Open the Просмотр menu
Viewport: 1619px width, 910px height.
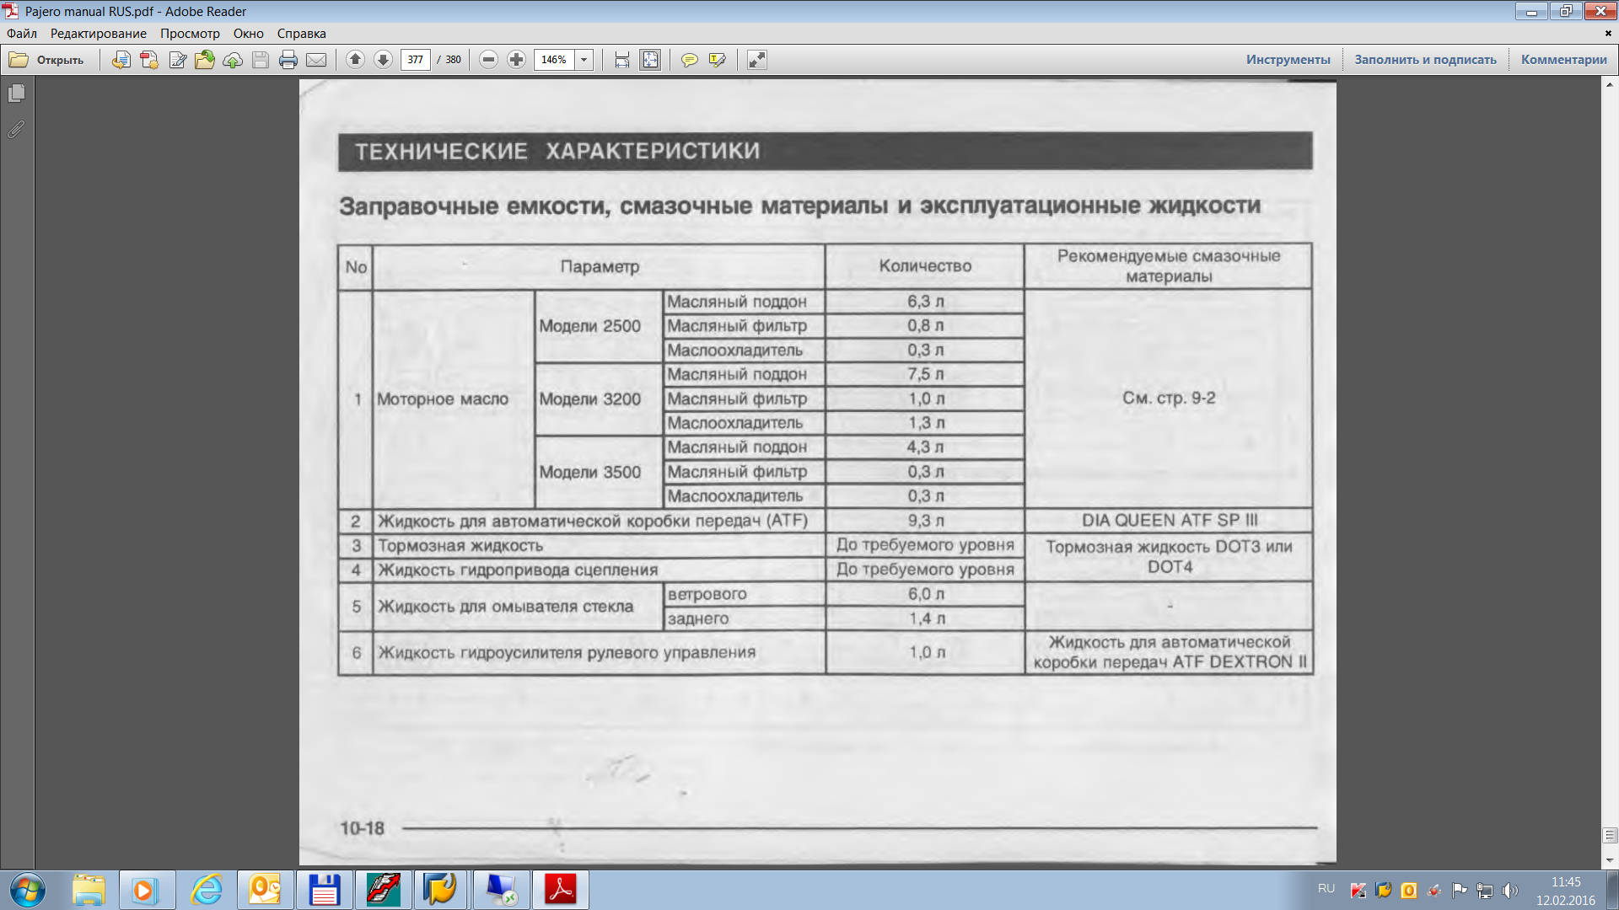(190, 34)
